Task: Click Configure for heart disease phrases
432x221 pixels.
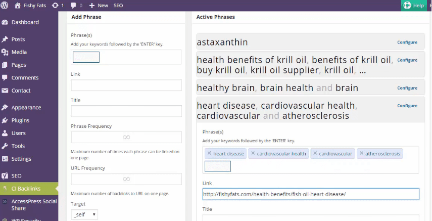Action: tap(407, 106)
